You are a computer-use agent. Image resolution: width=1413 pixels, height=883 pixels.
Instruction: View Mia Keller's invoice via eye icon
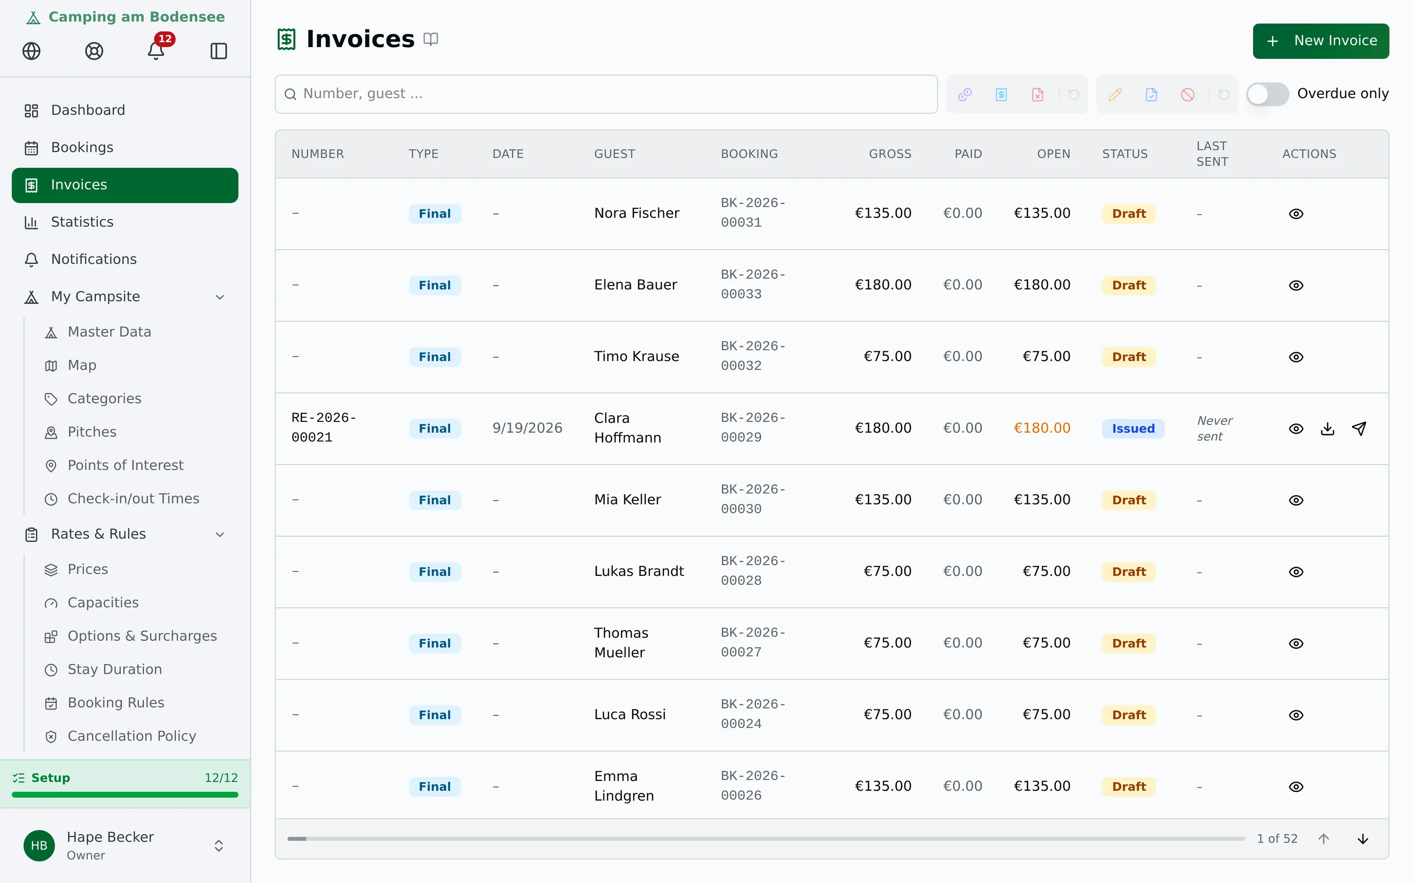tap(1296, 500)
